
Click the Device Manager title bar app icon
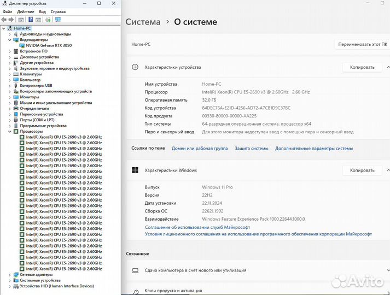pyautogui.click(x=4, y=3)
